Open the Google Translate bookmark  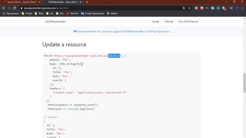coord(92,13)
